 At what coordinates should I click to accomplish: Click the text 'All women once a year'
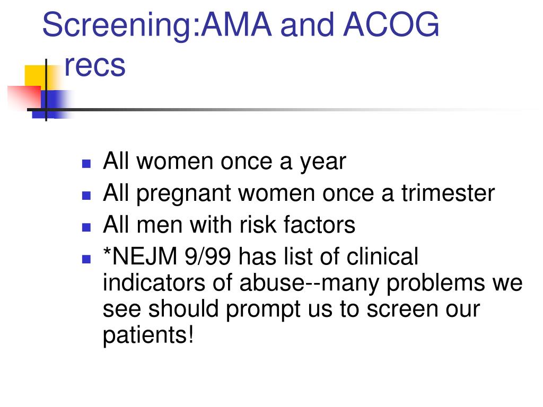pyautogui.click(x=224, y=161)
